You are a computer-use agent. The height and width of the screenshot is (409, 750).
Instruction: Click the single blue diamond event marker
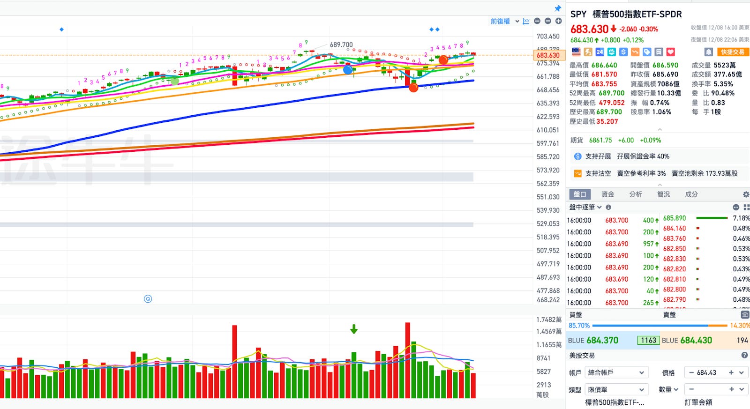pyautogui.click(x=61, y=30)
